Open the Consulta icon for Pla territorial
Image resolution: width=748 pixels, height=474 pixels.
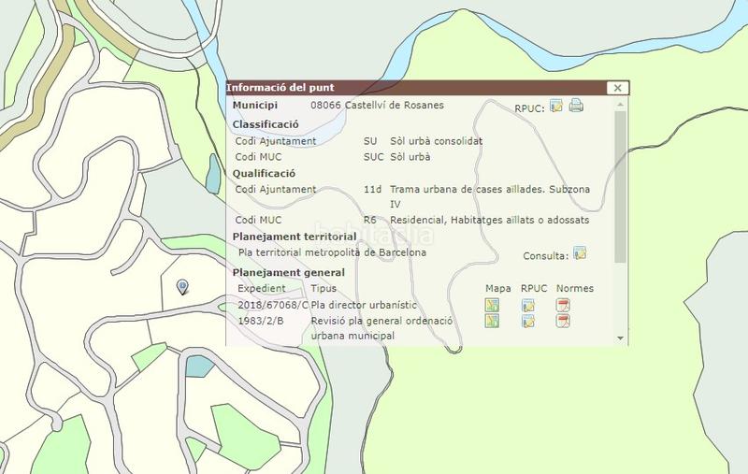tap(580, 253)
